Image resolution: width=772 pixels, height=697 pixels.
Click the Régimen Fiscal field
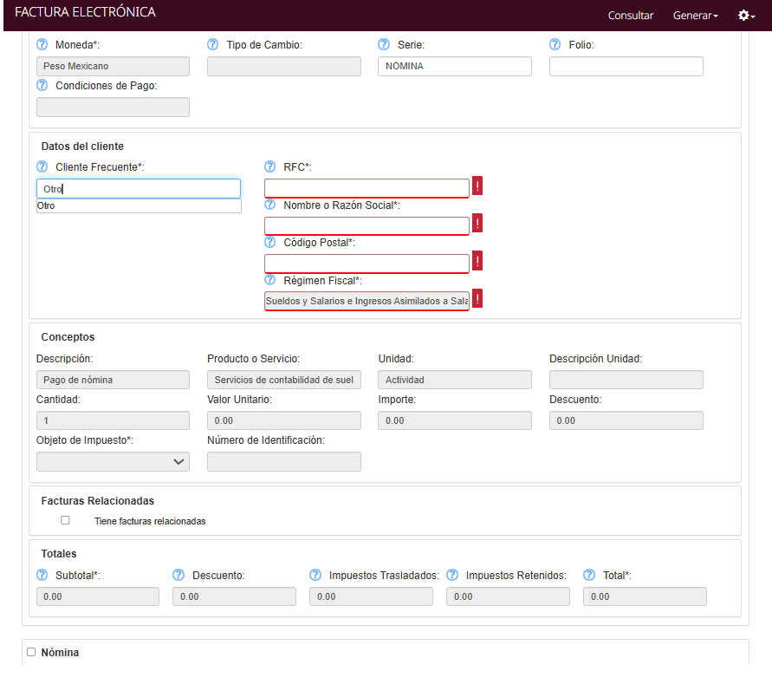pos(367,301)
